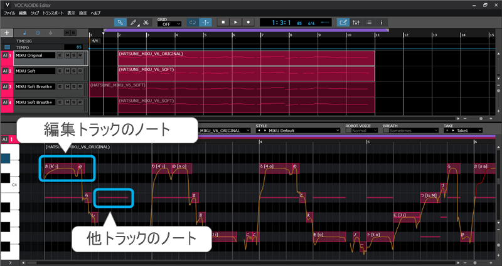Click the tuning fork icon in track header

(50, 33)
